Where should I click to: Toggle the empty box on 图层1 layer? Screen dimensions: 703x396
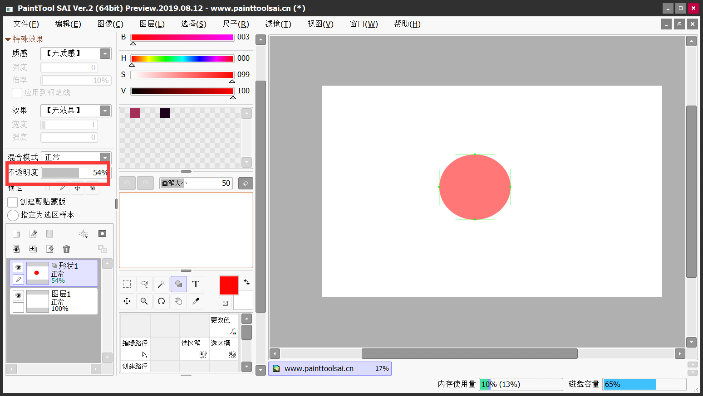pyautogui.click(x=18, y=307)
